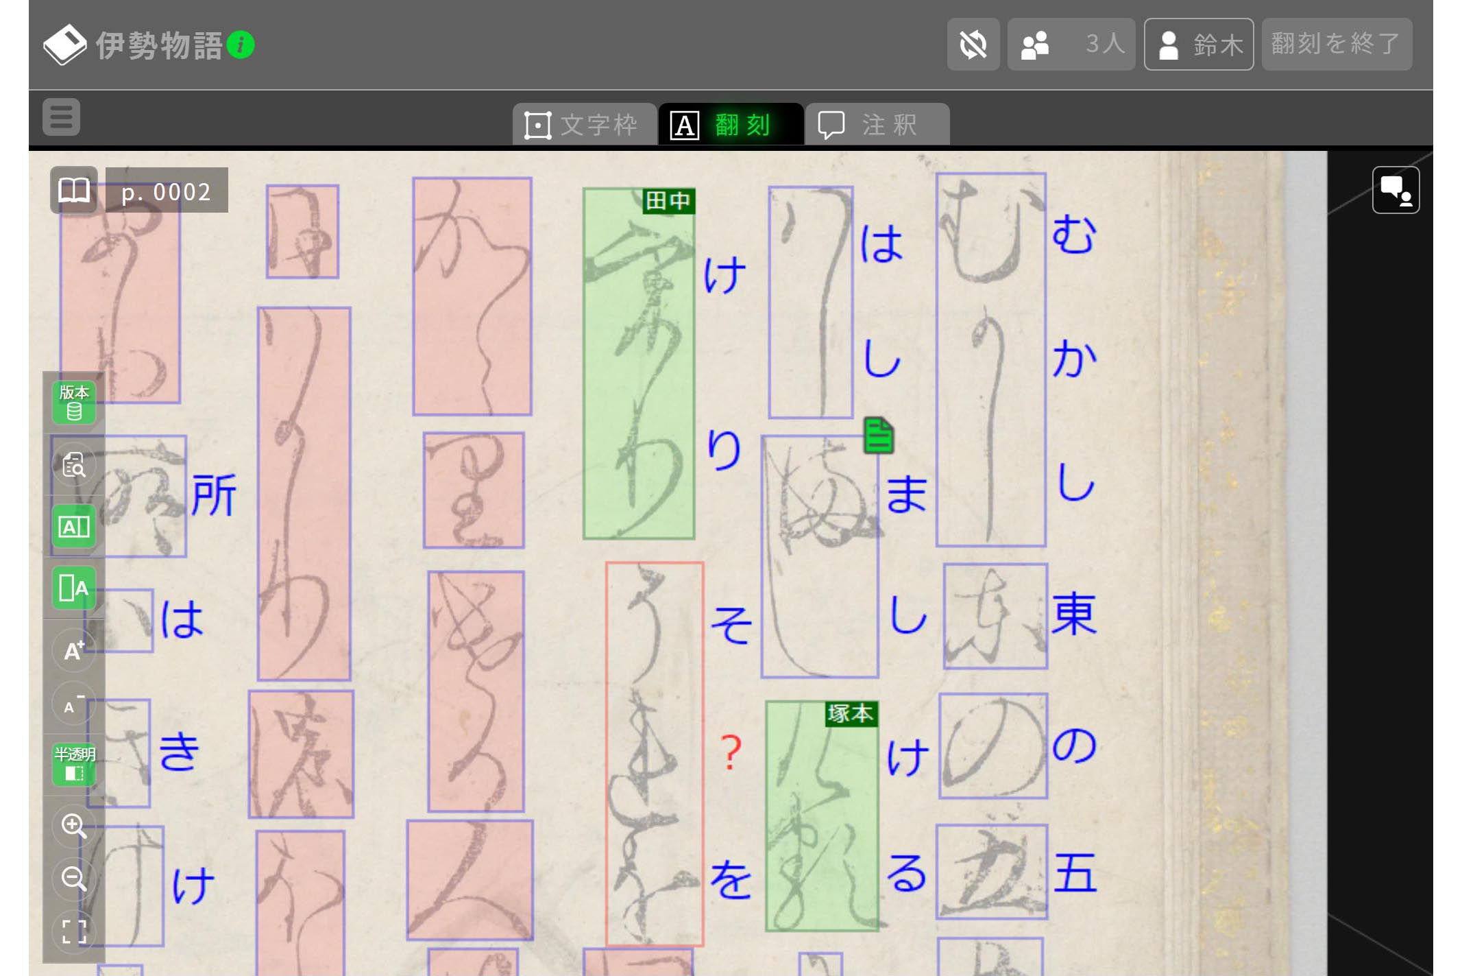The image size is (1462, 976).
Task: Click the zoom out magnifier icon
Action: pyautogui.click(x=74, y=878)
